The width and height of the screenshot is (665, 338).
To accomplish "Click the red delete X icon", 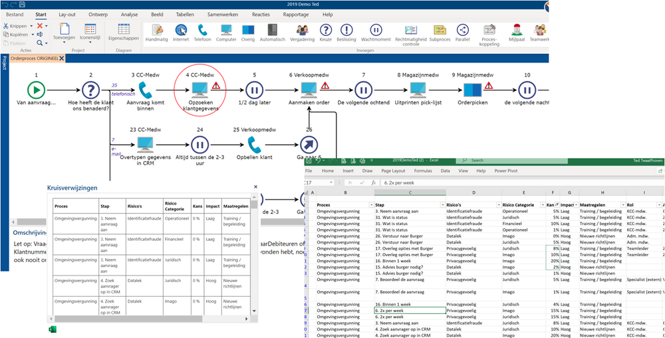I will pos(40,26).
